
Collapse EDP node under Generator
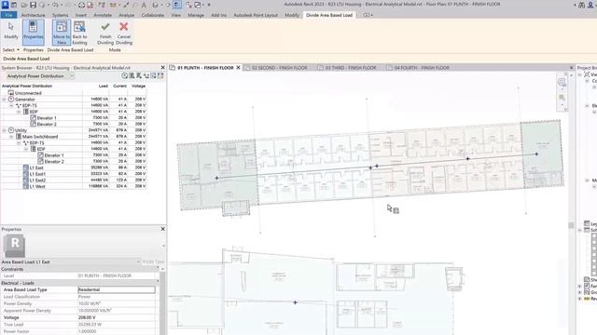(19, 112)
